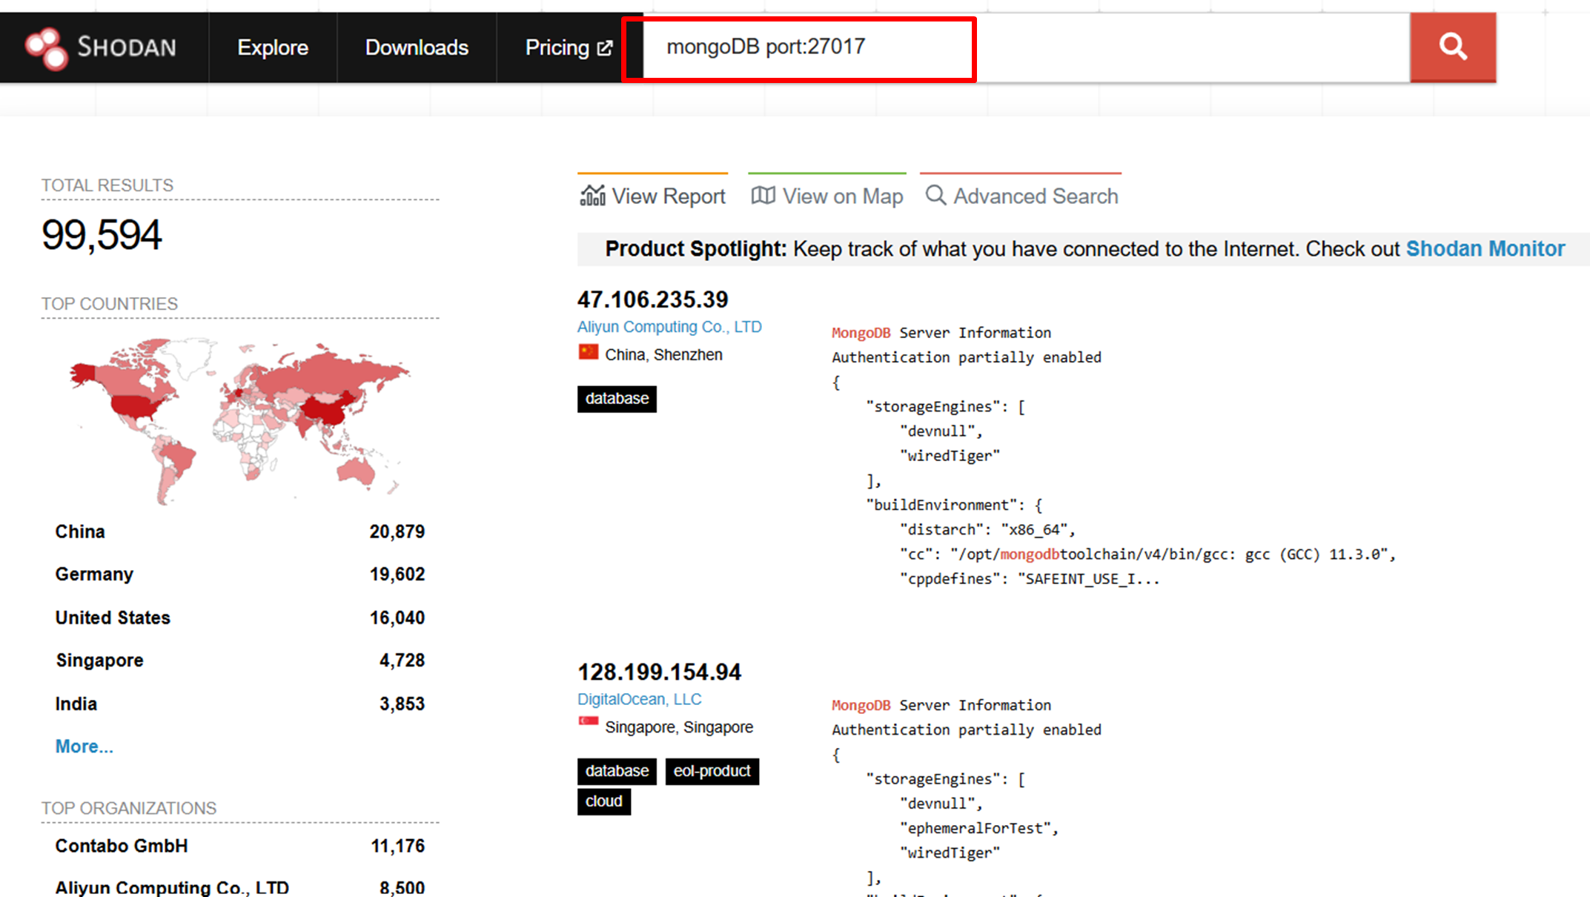This screenshot has width=1590, height=897.
Task: Click the cloud tag
Action: 604,801
